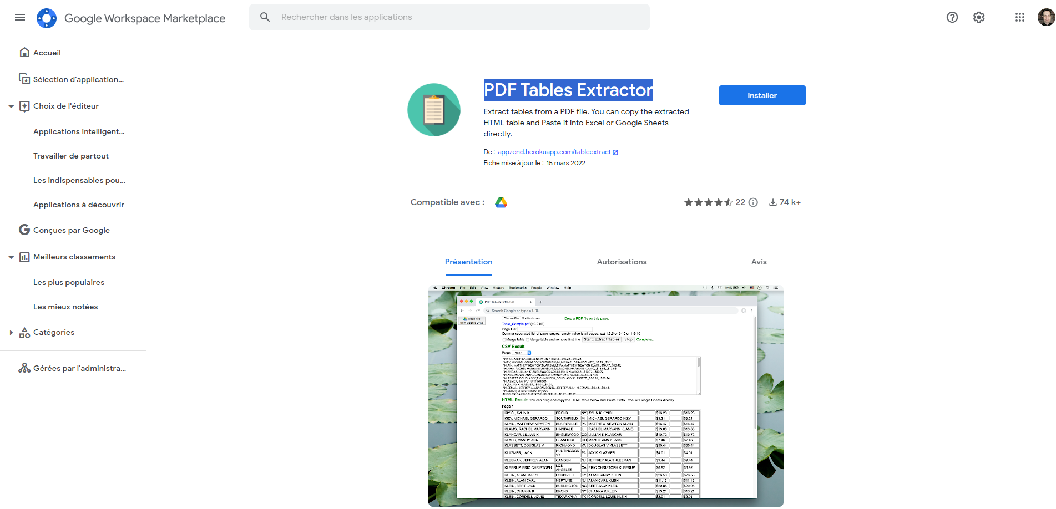The width and height of the screenshot is (1056, 509).
Task: Click the star rating display
Action: click(709, 202)
